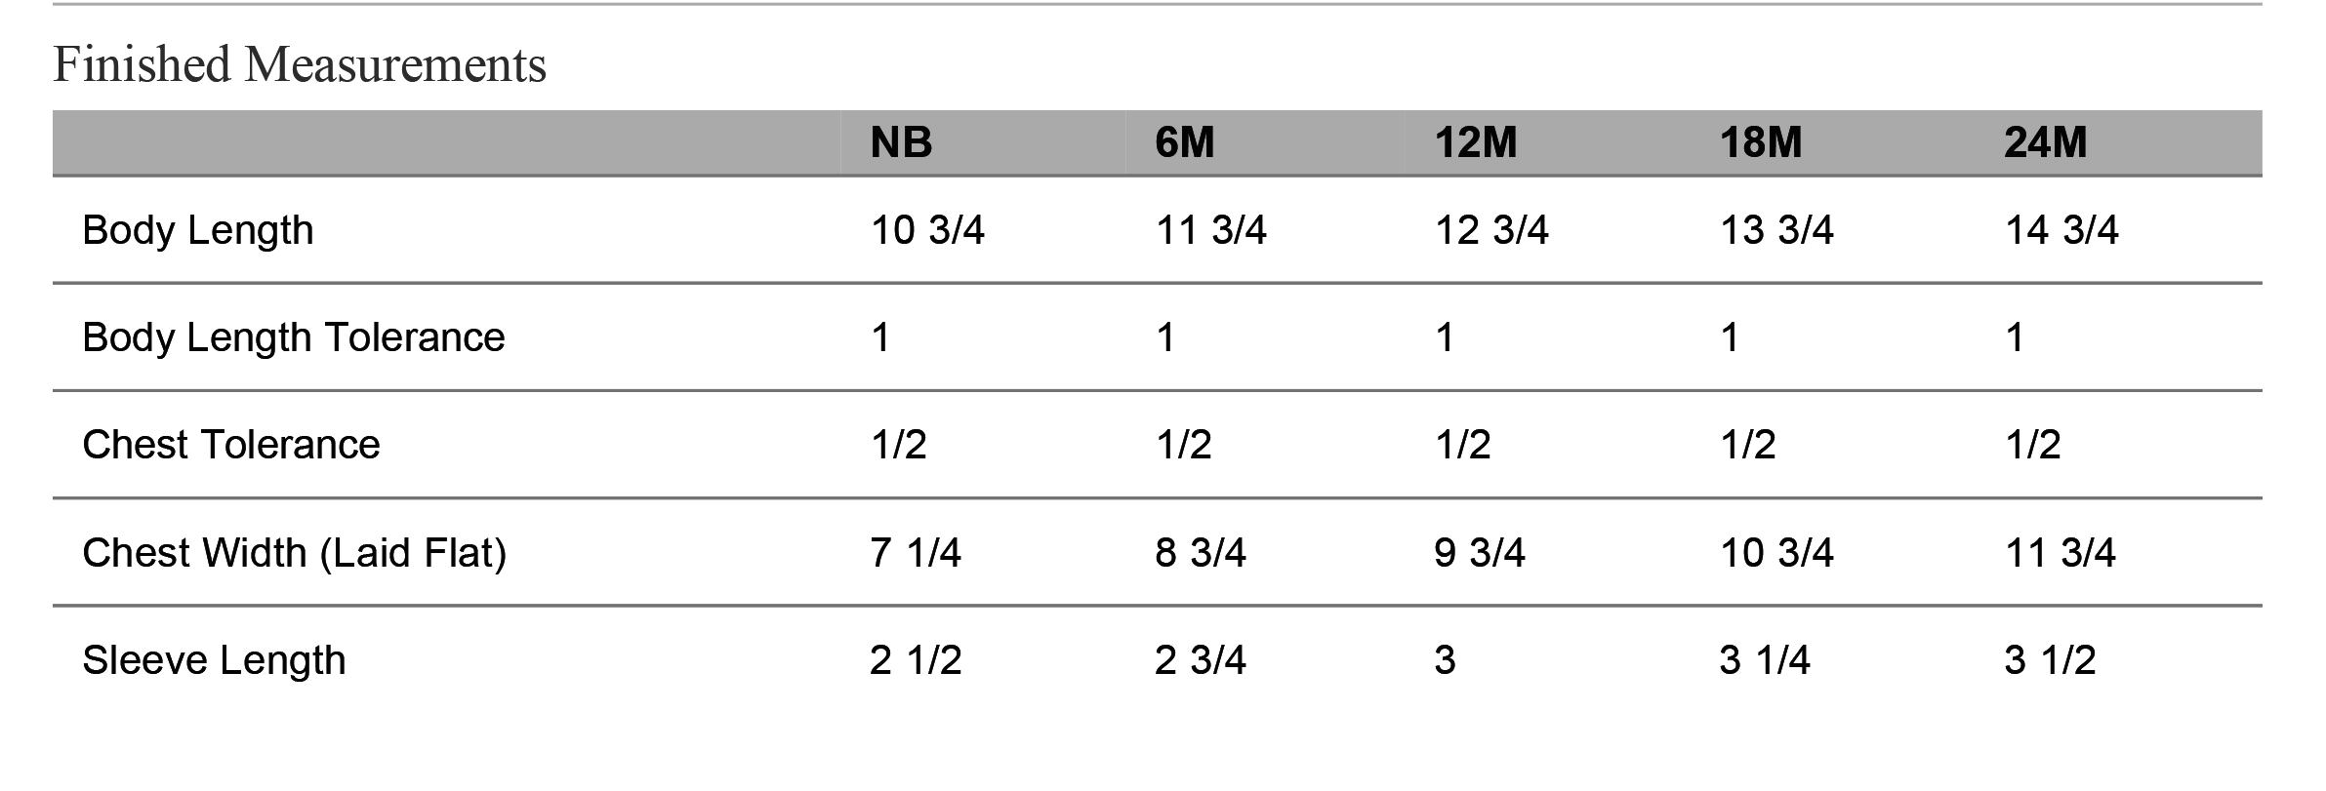
Task: Select the 6M column header
Action: (x=1185, y=142)
